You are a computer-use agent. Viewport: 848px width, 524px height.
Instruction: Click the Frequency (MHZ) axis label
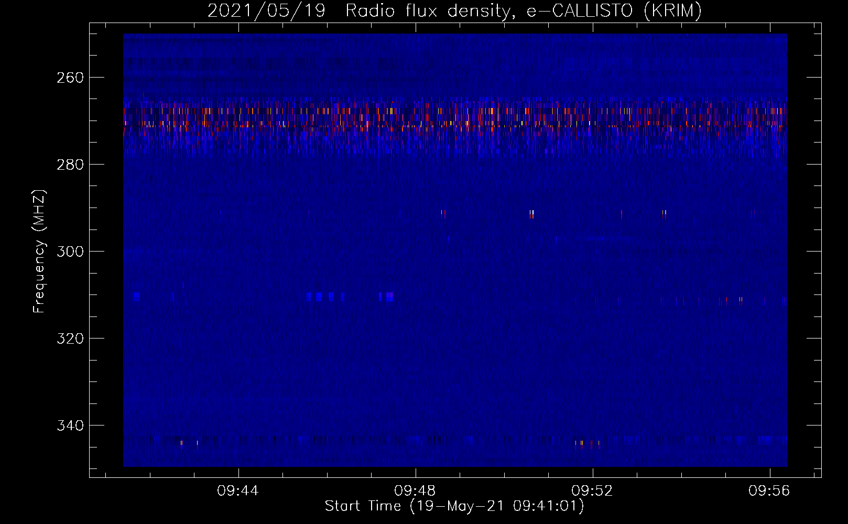(x=40, y=251)
